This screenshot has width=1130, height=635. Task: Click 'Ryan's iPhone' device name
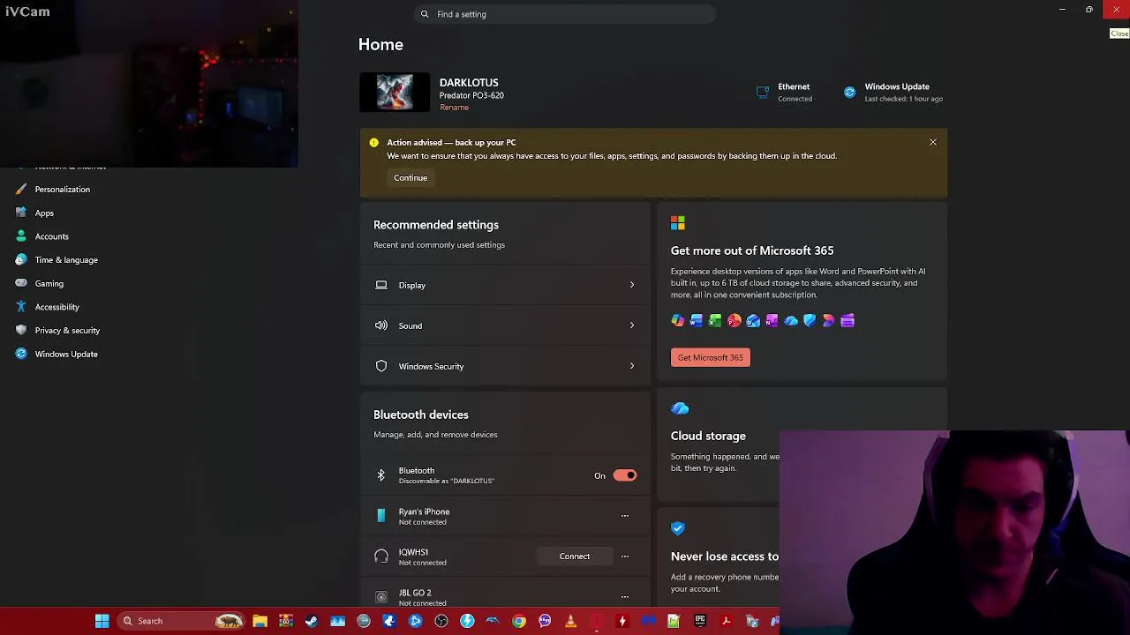pos(424,512)
